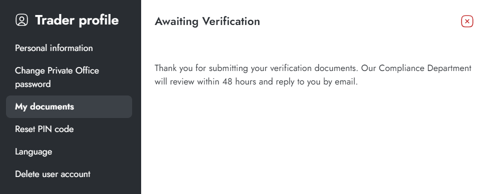This screenshot has width=485, height=194.
Task: Choose the Language menu entry
Action: click(34, 151)
